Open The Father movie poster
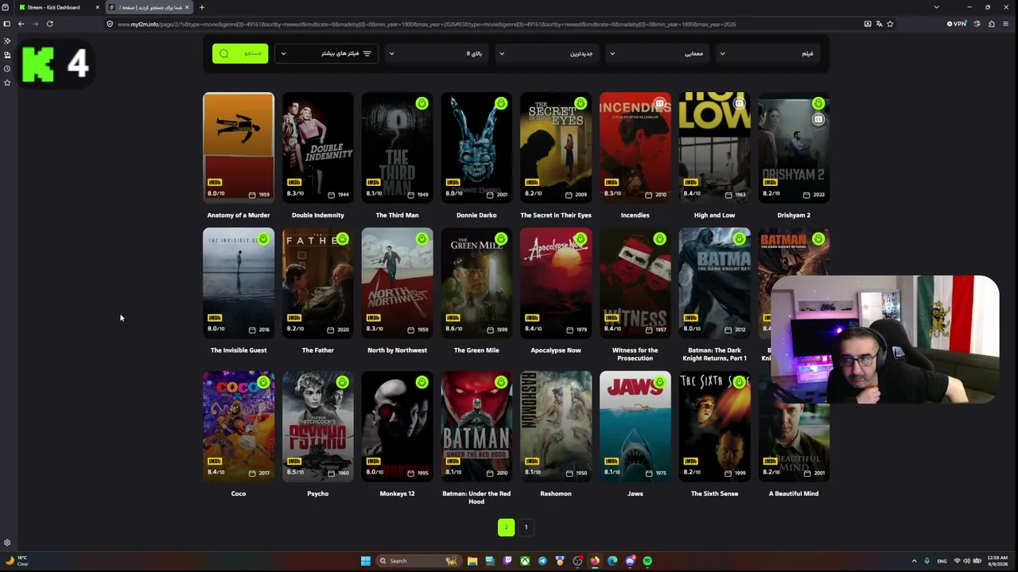The width and height of the screenshot is (1018, 572). click(317, 284)
